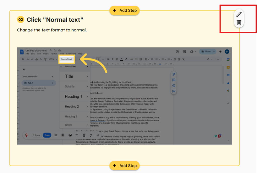Open the bulleted list dropdown

[163, 59]
